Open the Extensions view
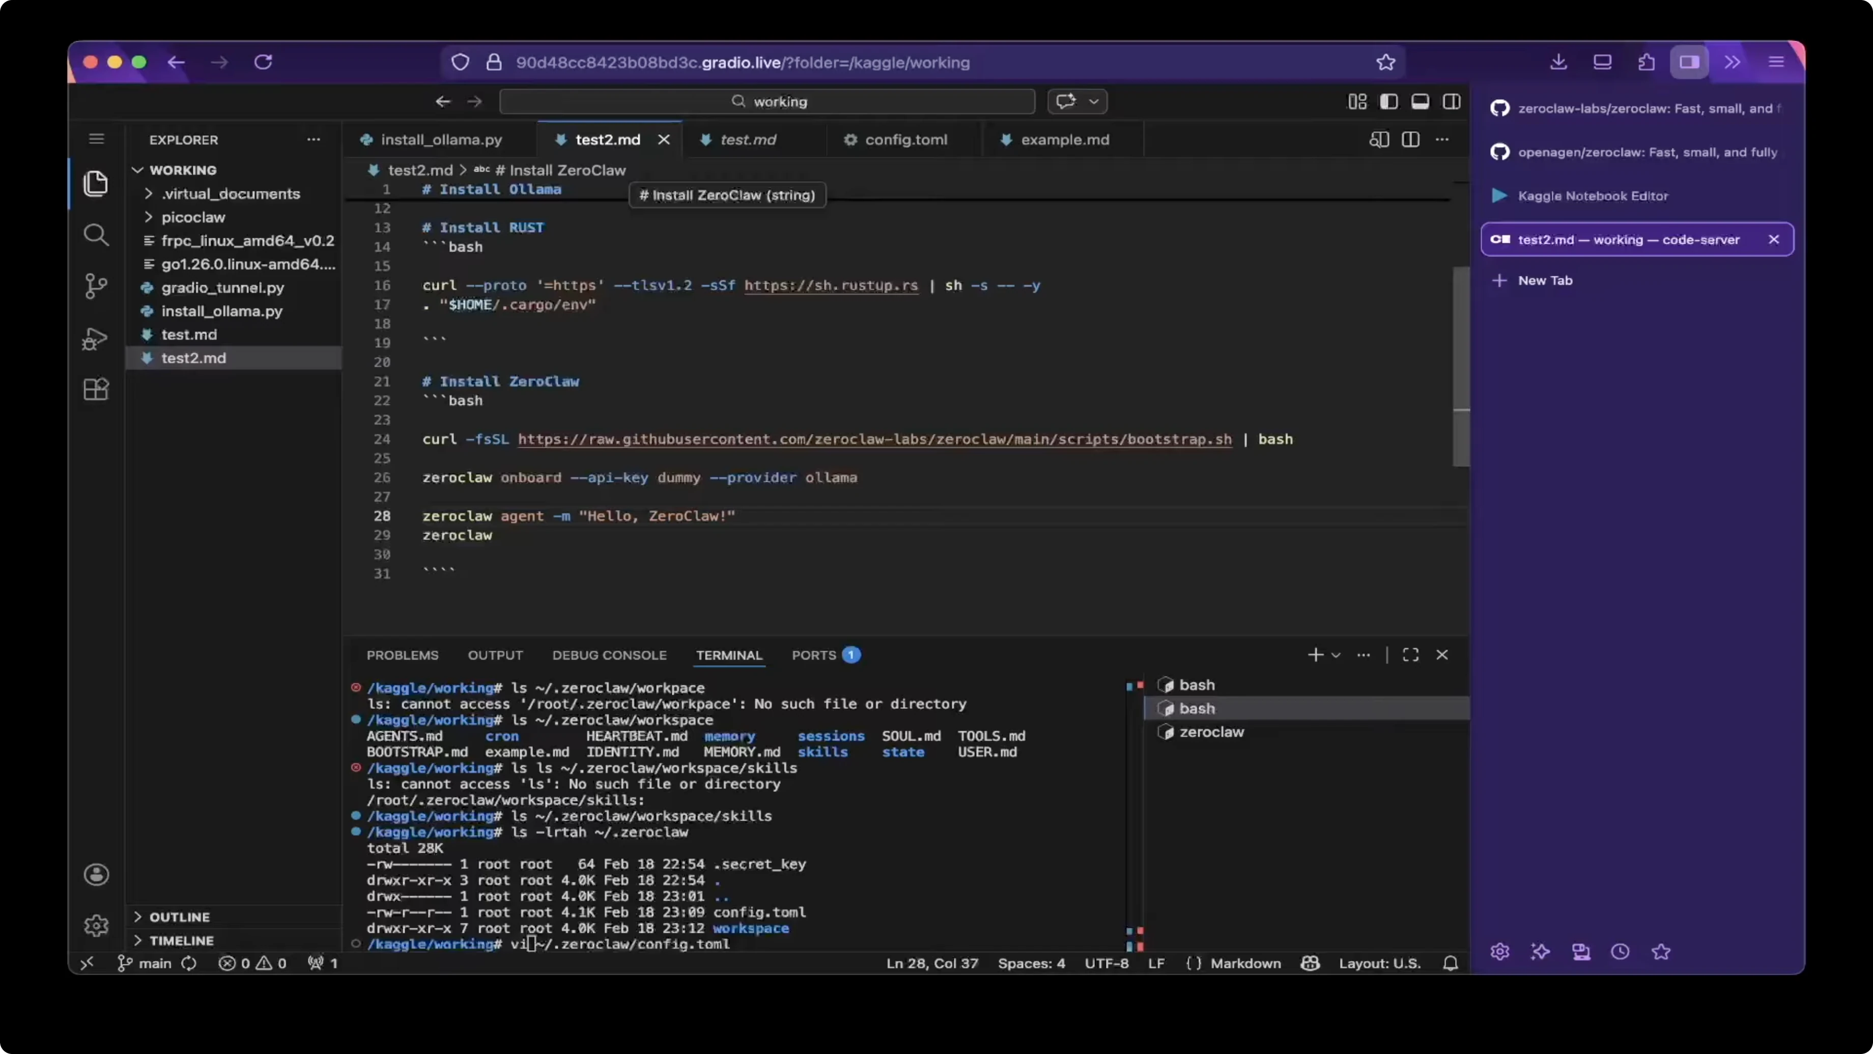 pos(95,390)
